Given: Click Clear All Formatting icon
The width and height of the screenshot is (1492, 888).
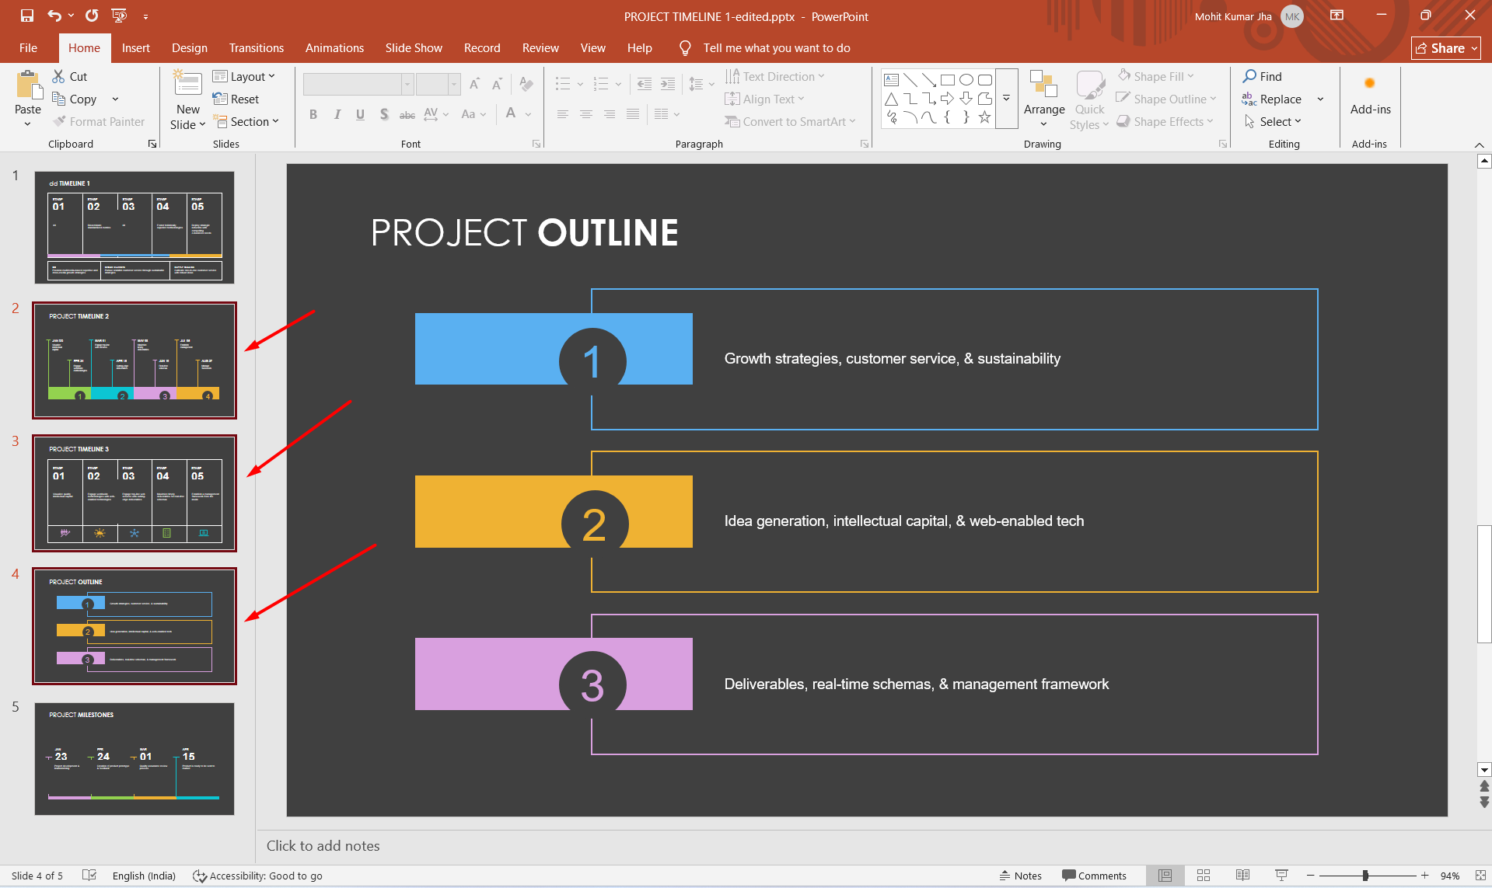Looking at the screenshot, I should coord(526,84).
